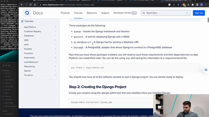
Task: Click the psycopg2 package name
Action: [x=78, y=47]
